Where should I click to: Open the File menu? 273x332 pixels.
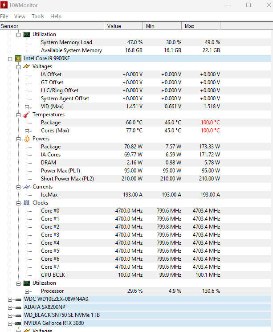tap(4, 16)
